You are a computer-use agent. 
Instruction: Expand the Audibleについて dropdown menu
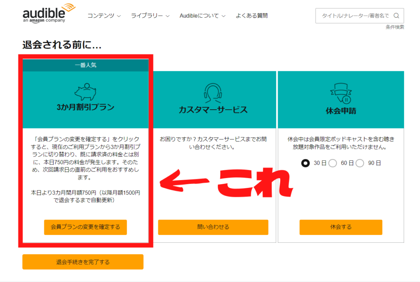(x=202, y=16)
